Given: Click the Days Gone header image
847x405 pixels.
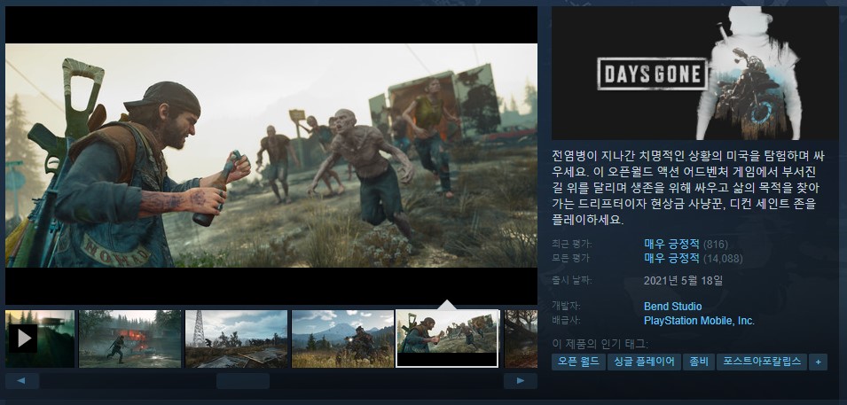Looking at the screenshot, I should pyautogui.click(x=694, y=74).
